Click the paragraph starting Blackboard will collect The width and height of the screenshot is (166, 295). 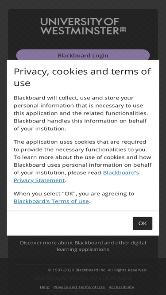point(81,113)
